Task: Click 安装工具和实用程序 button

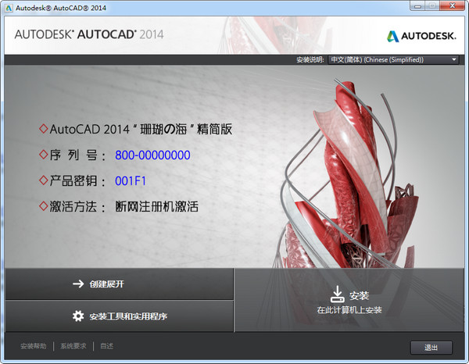Action: click(120, 316)
